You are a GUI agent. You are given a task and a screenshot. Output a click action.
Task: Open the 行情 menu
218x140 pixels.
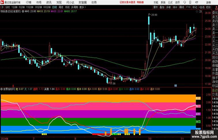click(x=29, y=2)
